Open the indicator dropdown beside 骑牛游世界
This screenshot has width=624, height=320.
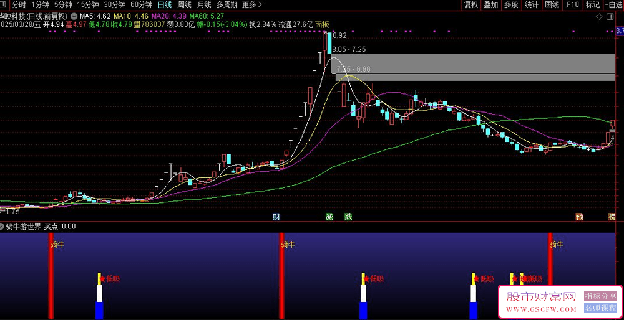(x=2, y=227)
